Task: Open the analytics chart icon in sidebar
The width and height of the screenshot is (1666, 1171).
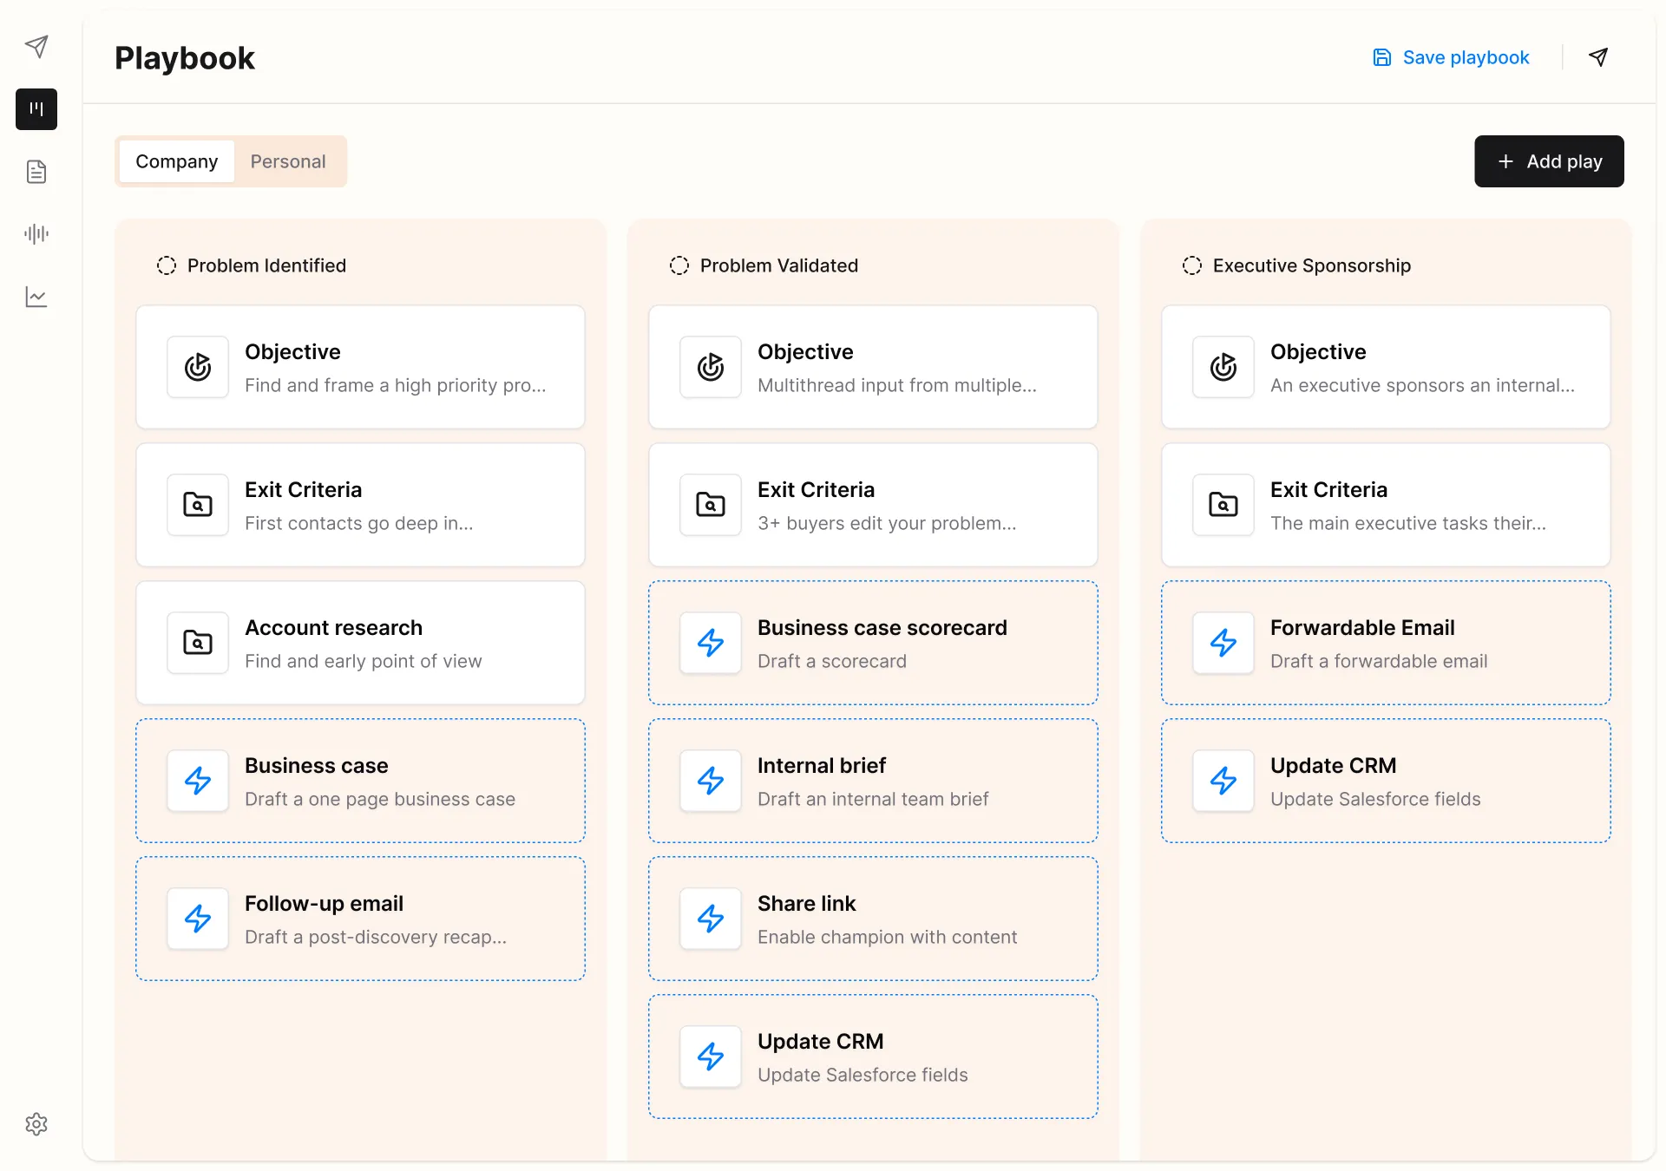Action: [x=36, y=298]
